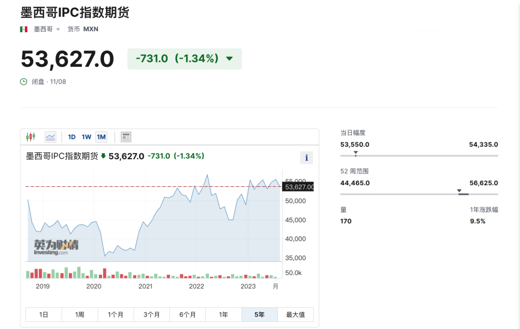Click the 52-week low value 44,465.0
This screenshot has height=329, width=520.
click(x=355, y=183)
